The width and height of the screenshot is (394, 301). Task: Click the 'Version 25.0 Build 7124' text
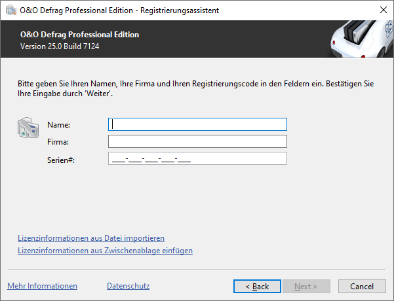pyautogui.click(x=60, y=46)
